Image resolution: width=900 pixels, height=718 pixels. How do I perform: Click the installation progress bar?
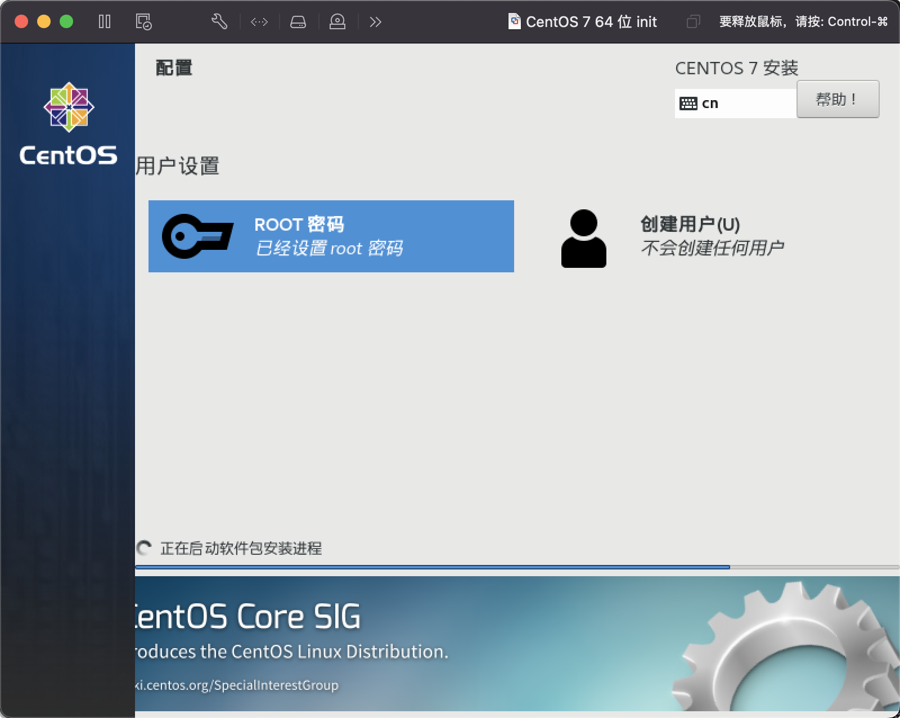tap(432, 567)
